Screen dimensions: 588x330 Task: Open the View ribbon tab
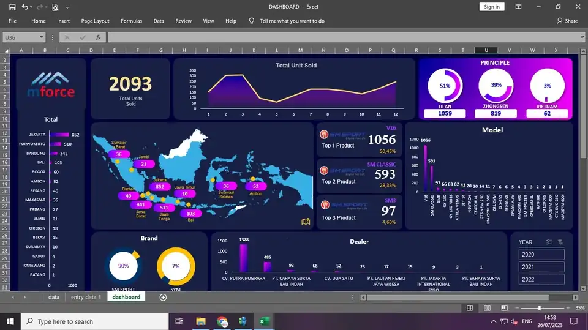(208, 21)
